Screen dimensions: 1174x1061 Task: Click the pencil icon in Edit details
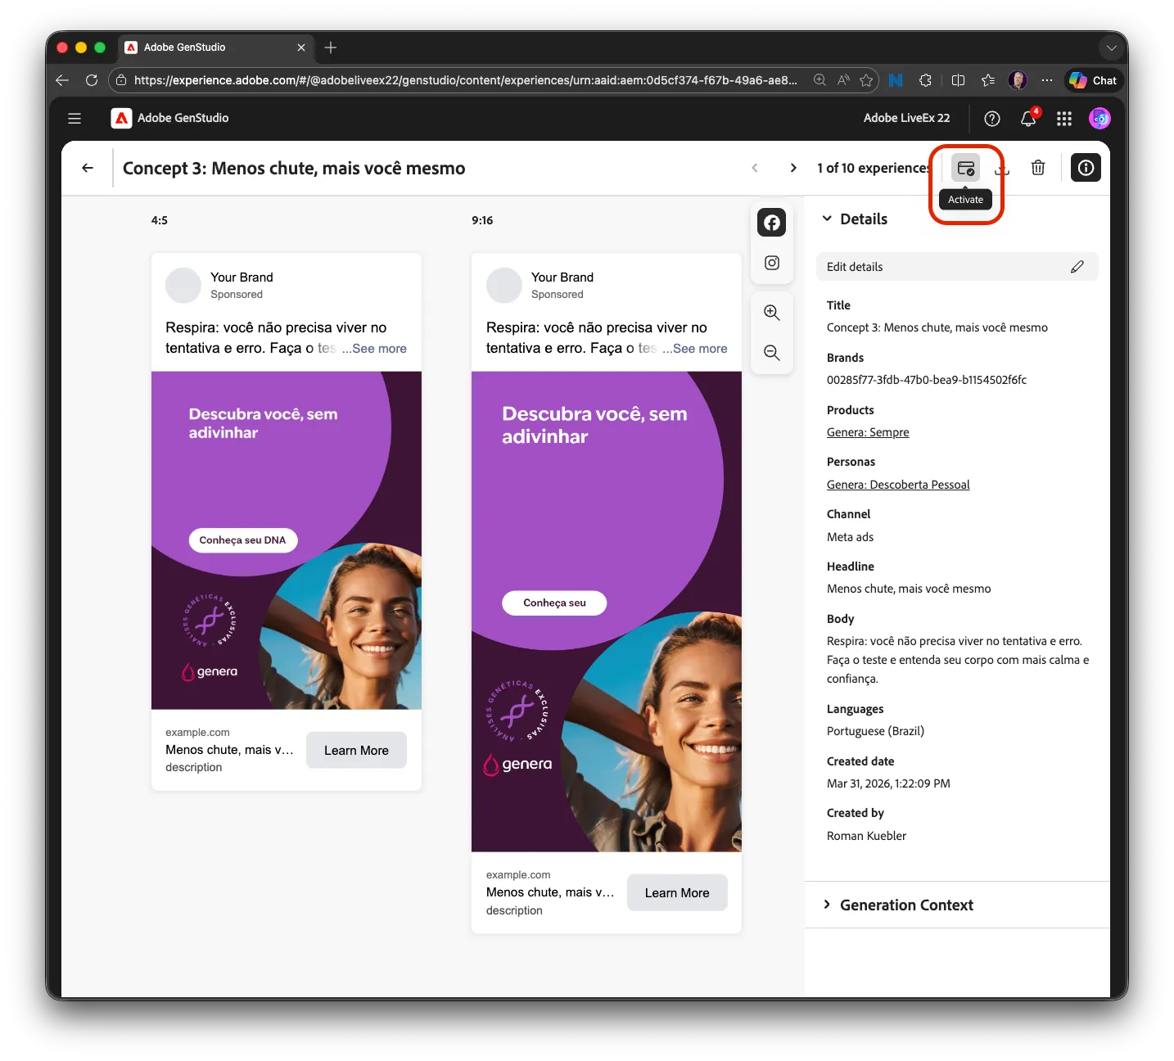tap(1077, 267)
